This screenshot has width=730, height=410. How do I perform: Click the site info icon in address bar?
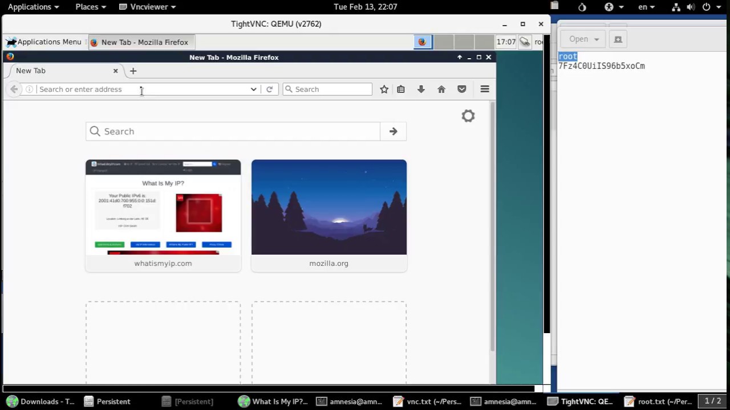30,89
